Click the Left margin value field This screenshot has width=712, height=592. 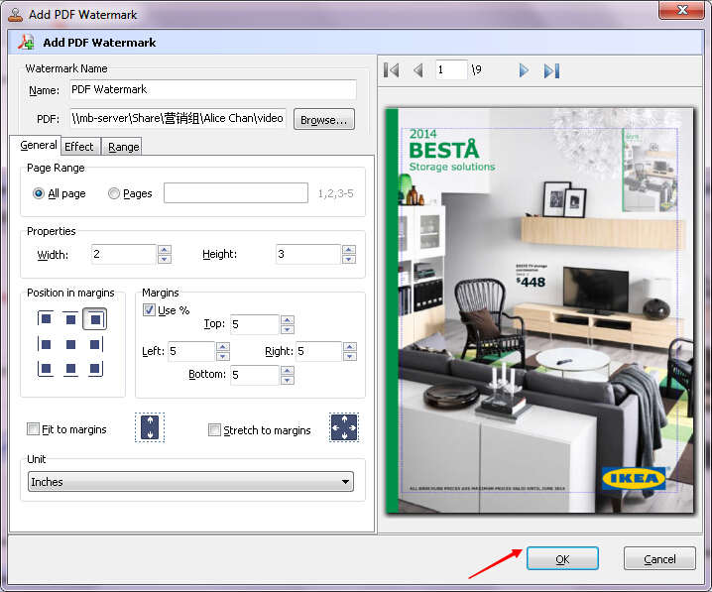(x=190, y=351)
